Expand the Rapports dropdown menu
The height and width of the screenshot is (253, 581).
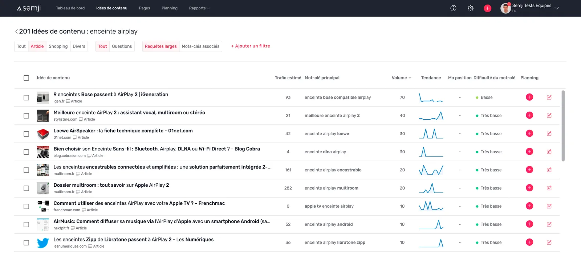pos(199,8)
